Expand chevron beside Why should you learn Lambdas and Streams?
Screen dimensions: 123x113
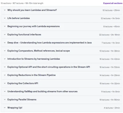[5, 10]
